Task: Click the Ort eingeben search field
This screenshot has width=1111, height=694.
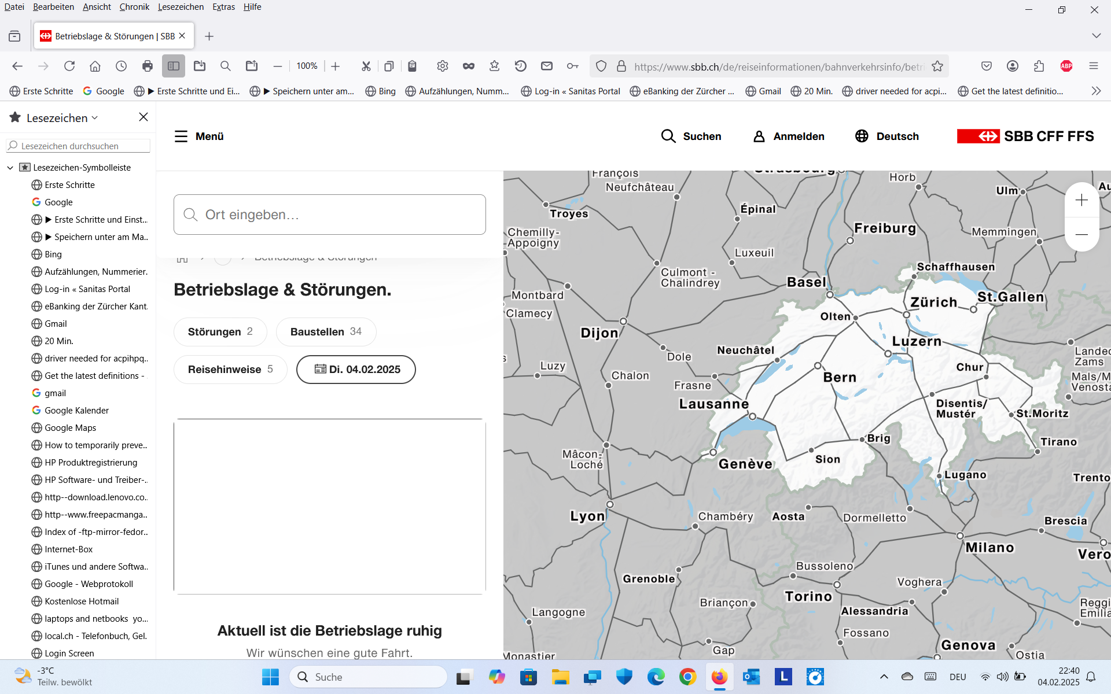Action: pyautogui.click(x=330, y=215)
